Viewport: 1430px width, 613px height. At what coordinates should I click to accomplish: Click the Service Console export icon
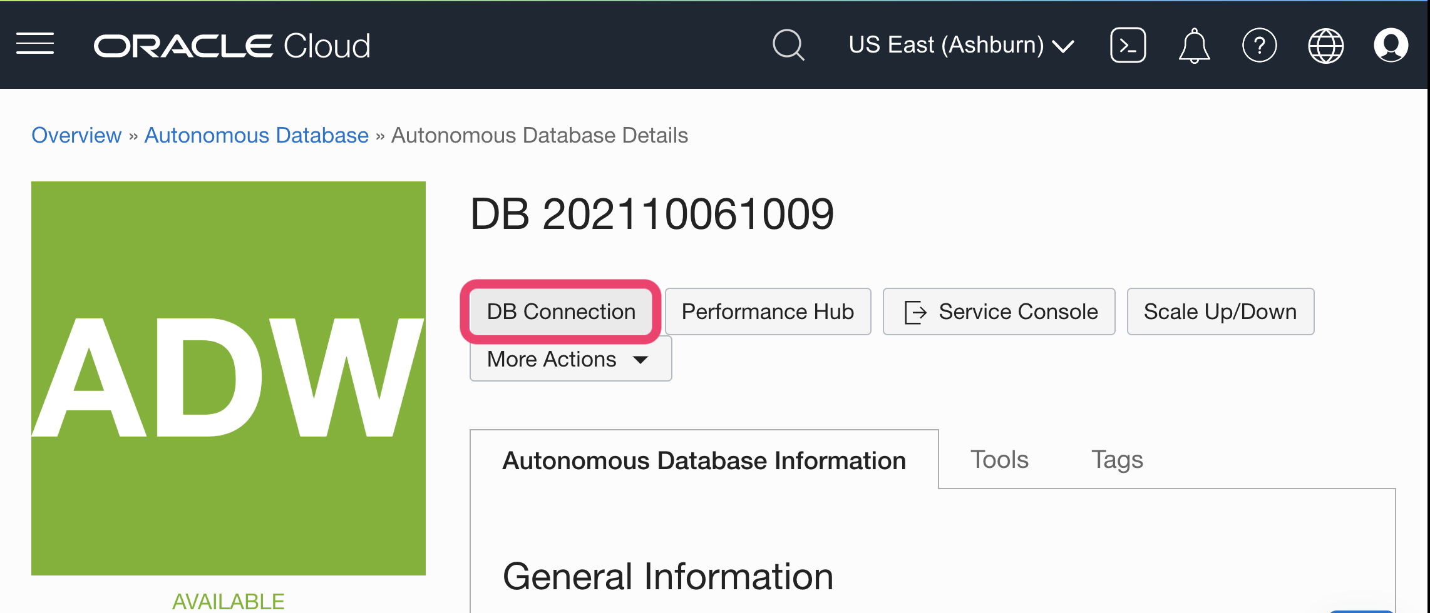click(x=915, y=311)
